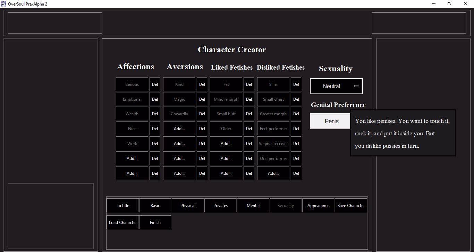This screenshot has height=252, width=474.
Task: Delete the Slim disliked fetish
Action: click(296, 84)
